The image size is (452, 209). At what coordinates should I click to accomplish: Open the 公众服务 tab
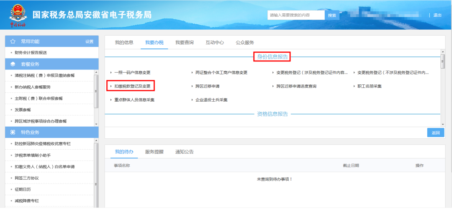click(245, 43)
